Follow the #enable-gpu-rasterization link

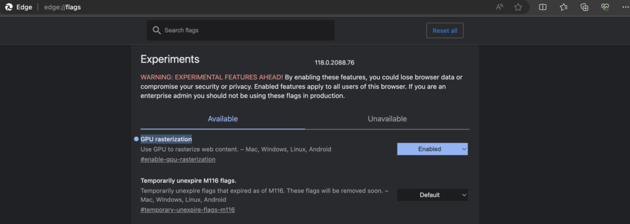click(x=178, y=160)
